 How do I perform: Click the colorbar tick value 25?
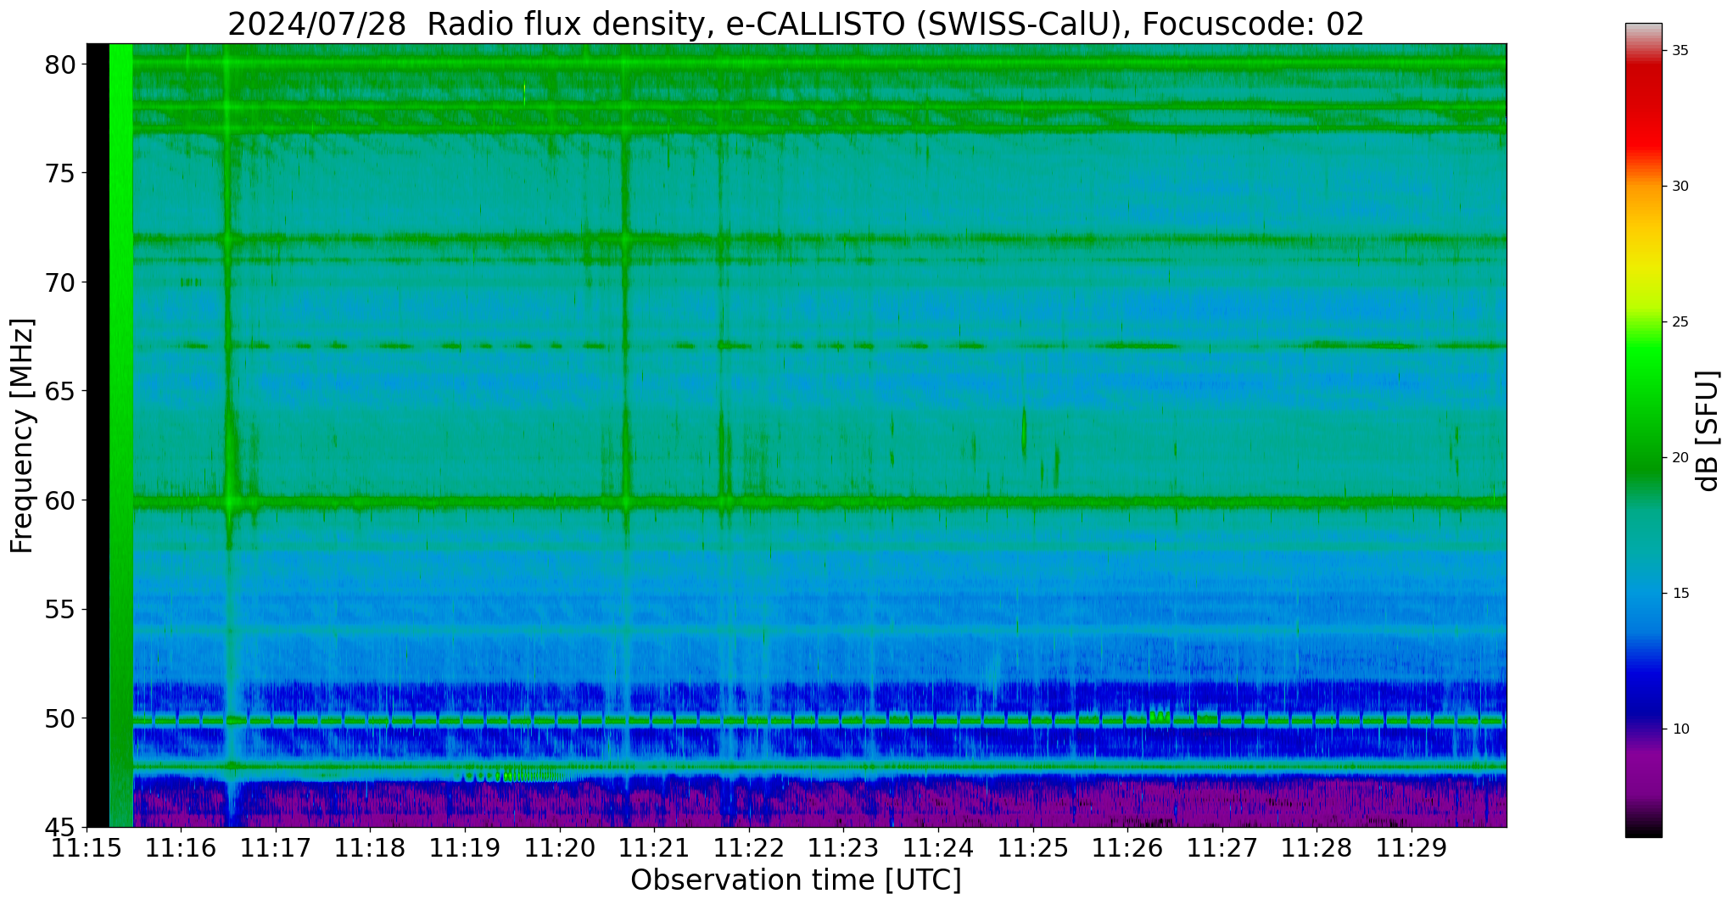1680,322
